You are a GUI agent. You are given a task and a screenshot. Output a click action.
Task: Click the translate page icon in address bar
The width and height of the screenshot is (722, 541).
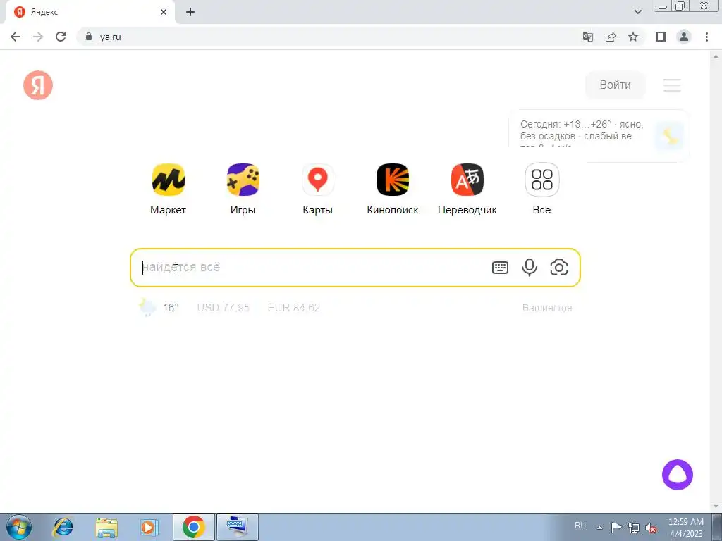[588, 37]
